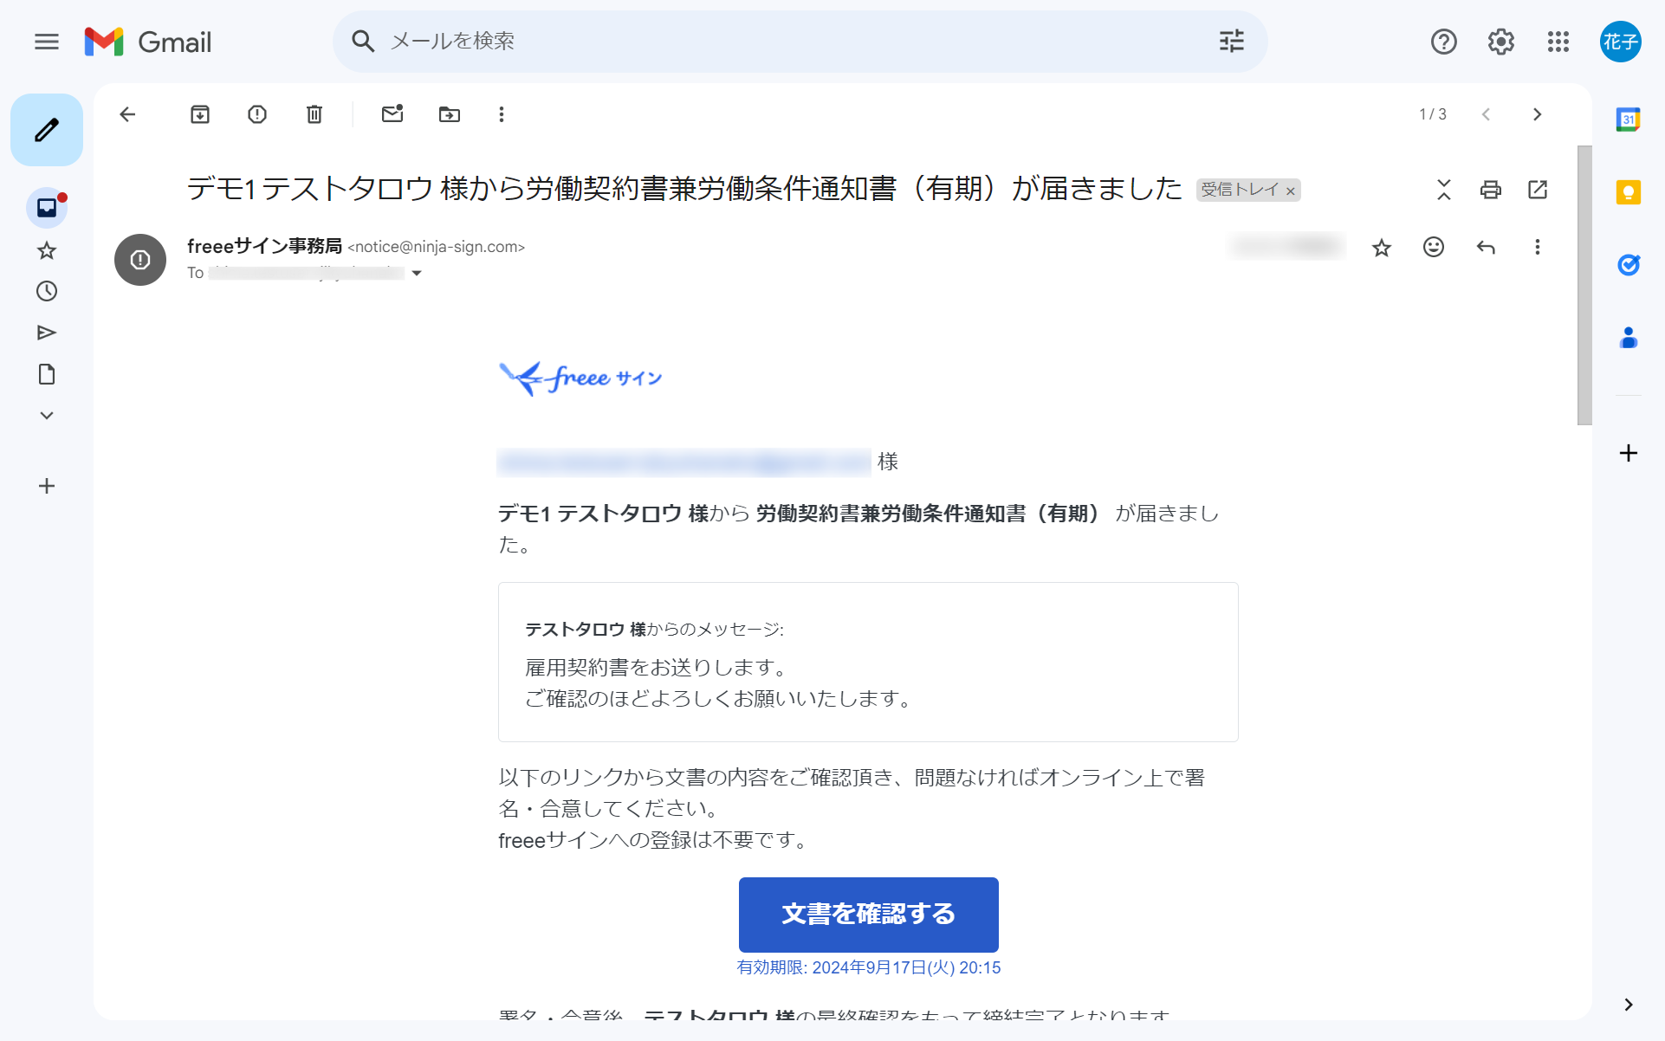Open search filter options in search bar
1665x1041 pixels.
1231,42
